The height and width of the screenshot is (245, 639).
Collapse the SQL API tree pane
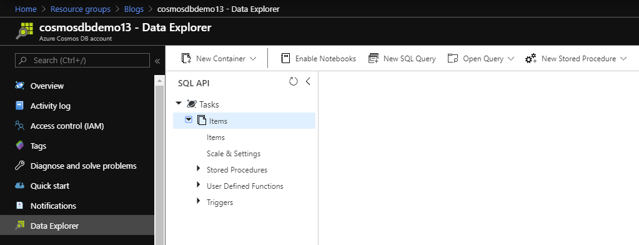pos(308,81)
